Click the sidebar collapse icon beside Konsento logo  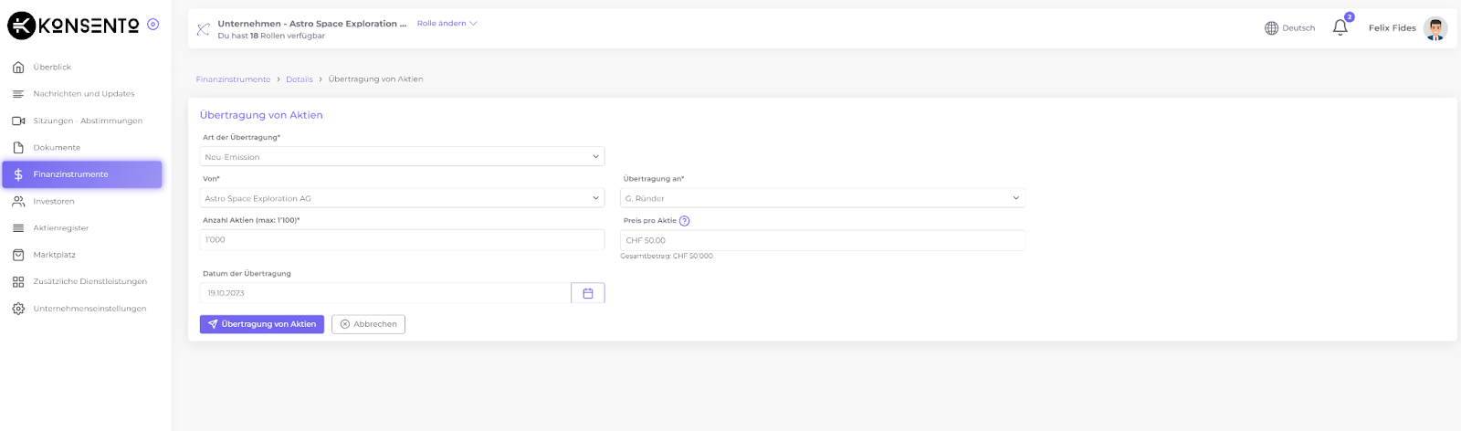coord(153,25)
